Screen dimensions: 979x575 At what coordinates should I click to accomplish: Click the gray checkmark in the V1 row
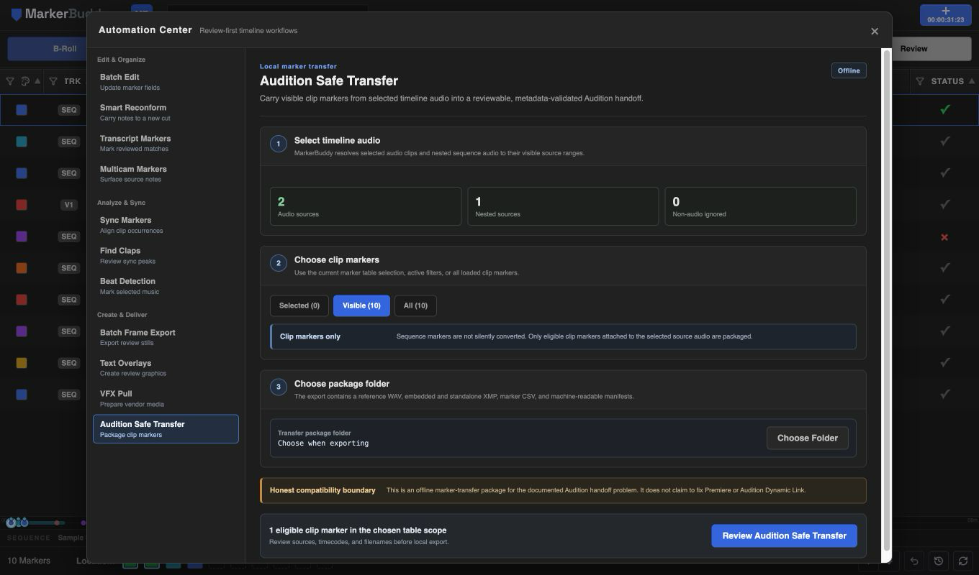945,204
